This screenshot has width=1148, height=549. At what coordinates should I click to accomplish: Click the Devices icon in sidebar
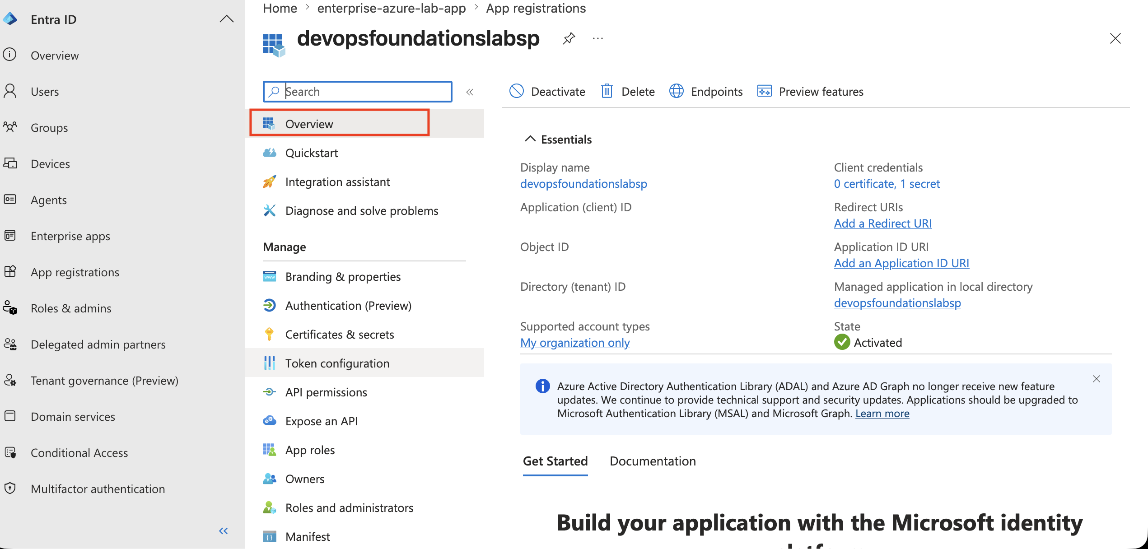[x=10, y=163]
